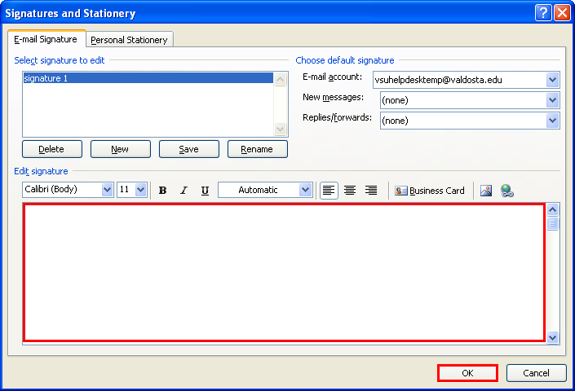Switch to the E-mail Signature tab
Screen dimensions: 575x391
46,39
